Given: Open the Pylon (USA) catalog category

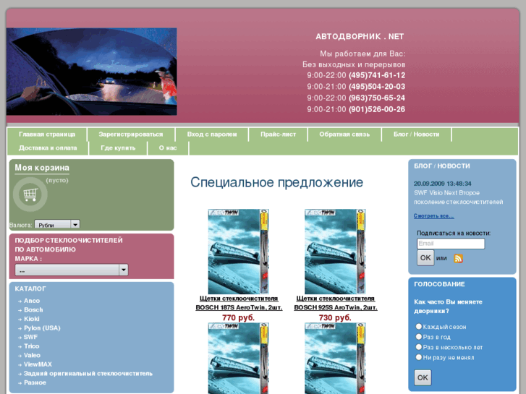Looking at the screenshot, I should coord(42,328).
